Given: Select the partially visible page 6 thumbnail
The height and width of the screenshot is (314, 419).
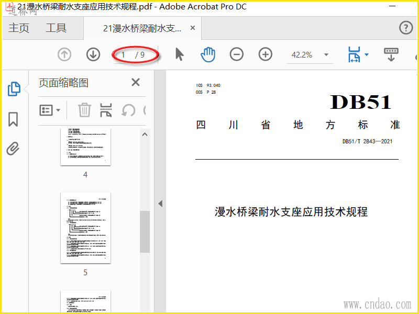Looking at the screenshot, I should coord(85,301).
